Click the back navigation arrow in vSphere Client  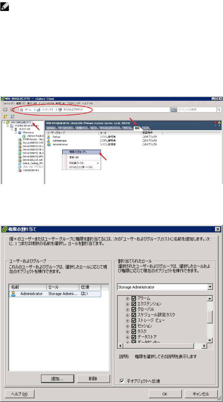5,109
